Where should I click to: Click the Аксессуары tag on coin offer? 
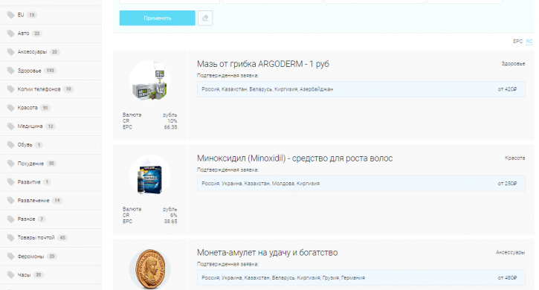tap(510, 252)
